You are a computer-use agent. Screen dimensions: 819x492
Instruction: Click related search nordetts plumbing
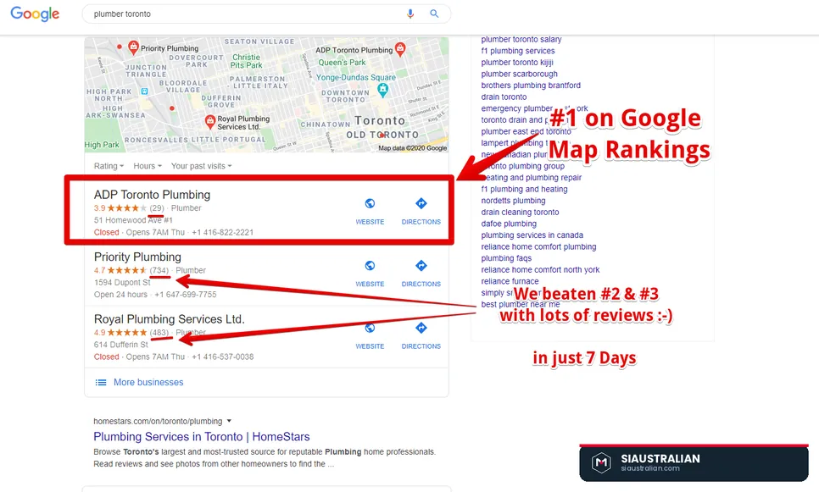(513, 201)
